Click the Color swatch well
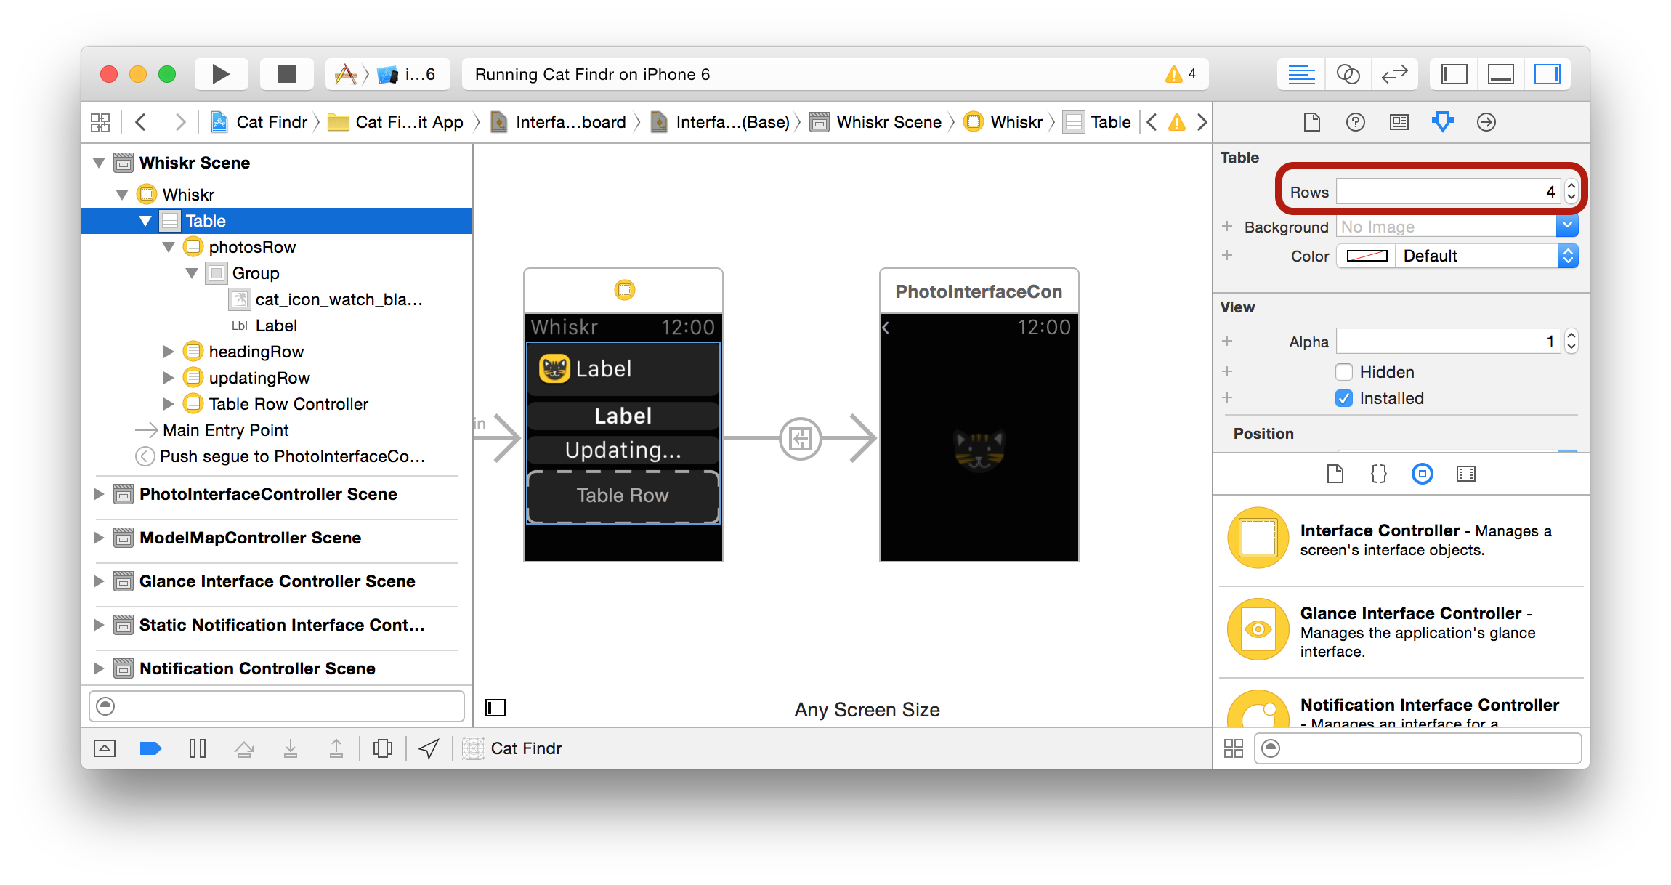The image size is (1671, 885). click(1367, 256)
